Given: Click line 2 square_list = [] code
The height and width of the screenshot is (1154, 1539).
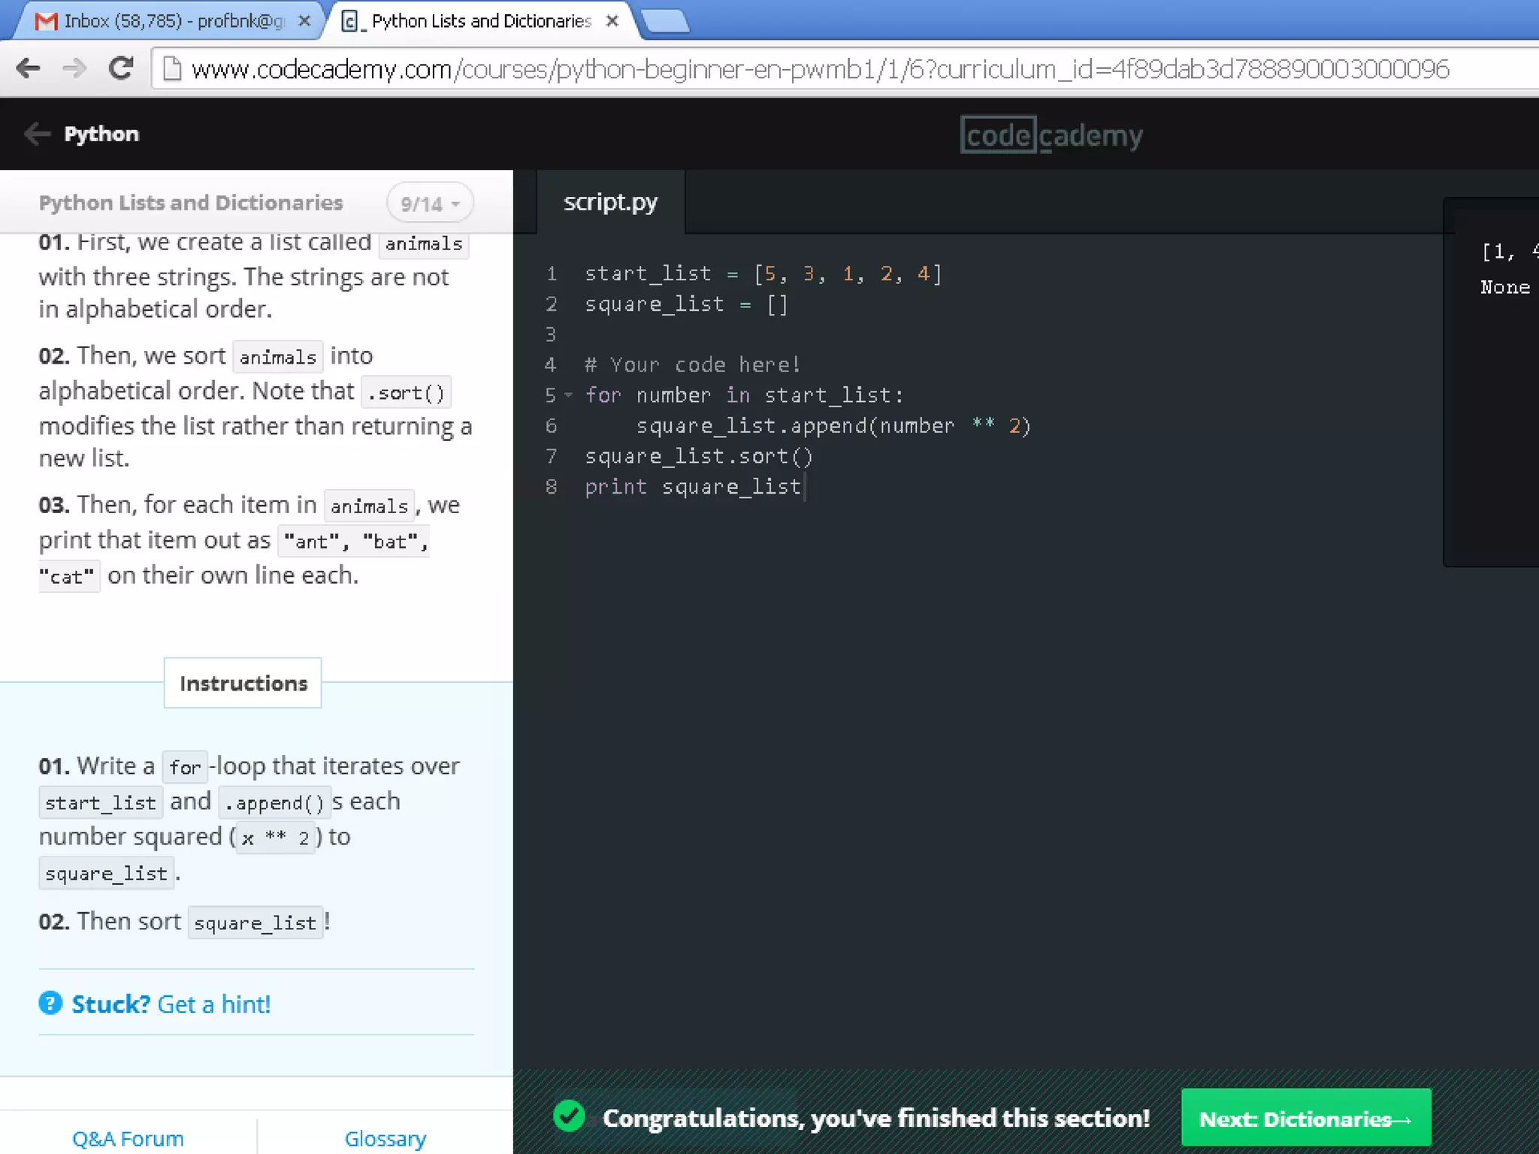Looking at the screenshot, I should 686,304.
